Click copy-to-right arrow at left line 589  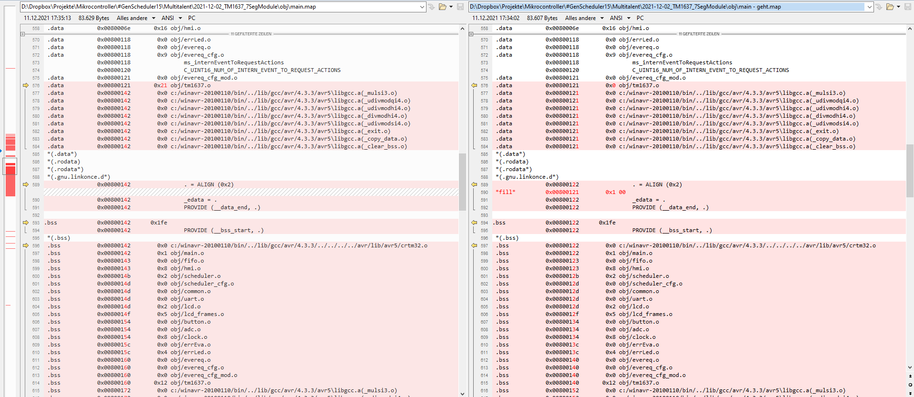[26, 184]
